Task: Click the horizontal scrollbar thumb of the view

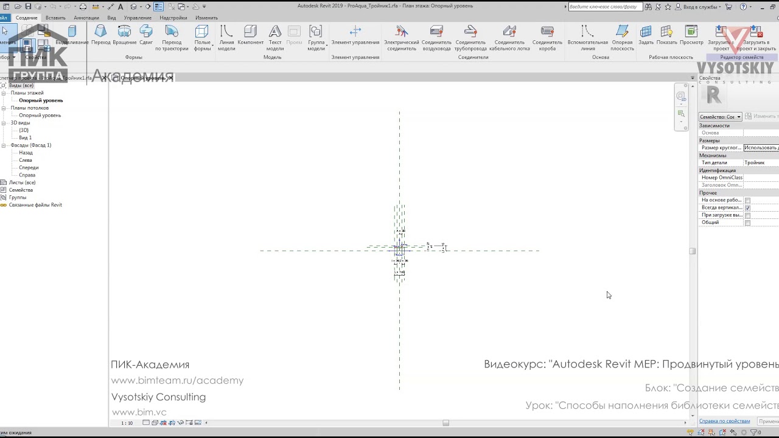Action: (445, 423)
